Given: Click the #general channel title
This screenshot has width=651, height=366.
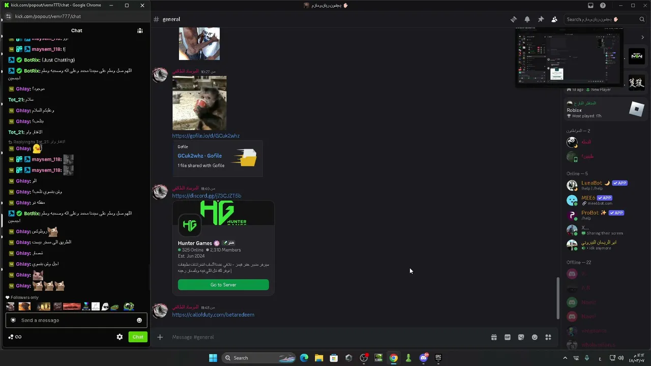Looking at the screenshot, I should (171, 19).
